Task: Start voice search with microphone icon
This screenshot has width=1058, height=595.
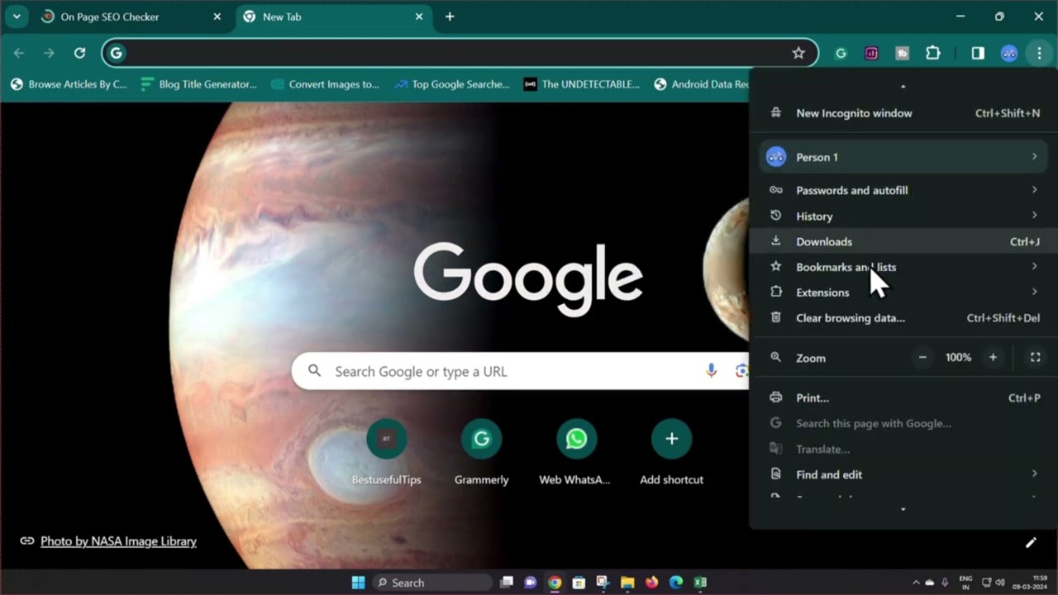Action: pos(711,371)
